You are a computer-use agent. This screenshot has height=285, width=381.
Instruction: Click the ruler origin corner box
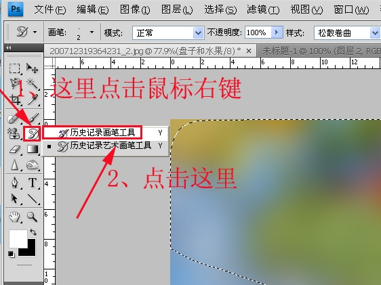(49, 63)
